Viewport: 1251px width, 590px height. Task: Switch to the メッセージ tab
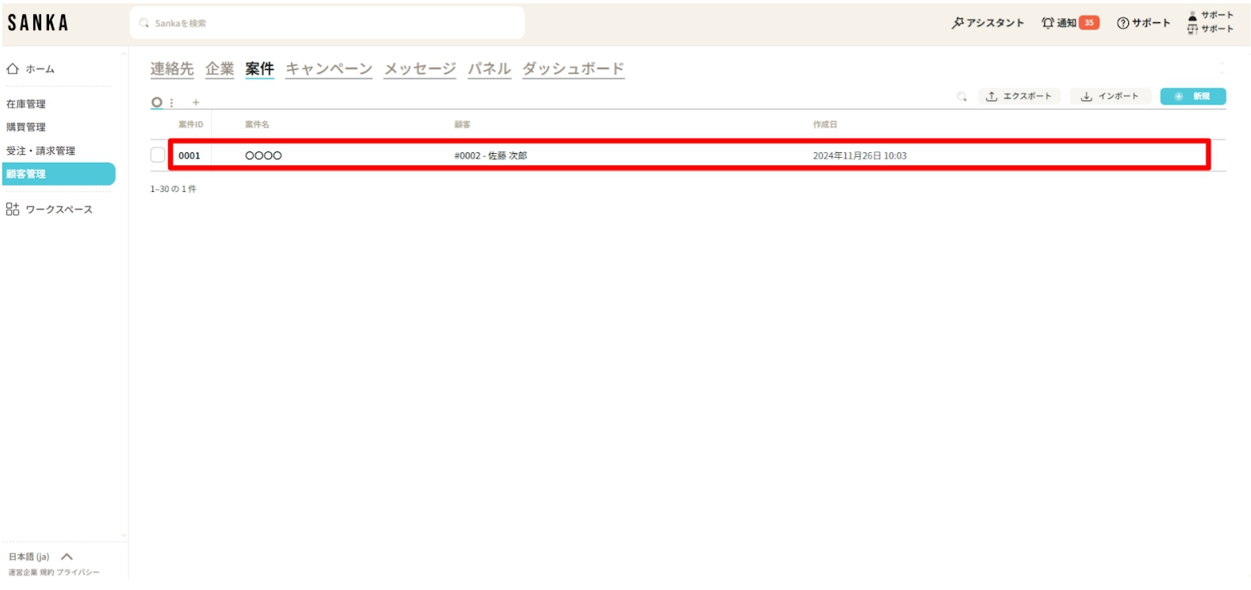(420, 69)
